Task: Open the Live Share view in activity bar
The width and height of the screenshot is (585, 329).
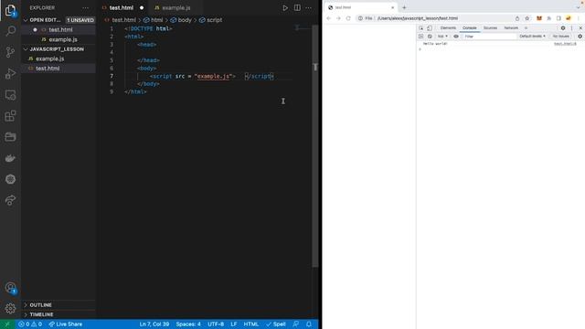Action: (10, 200)
